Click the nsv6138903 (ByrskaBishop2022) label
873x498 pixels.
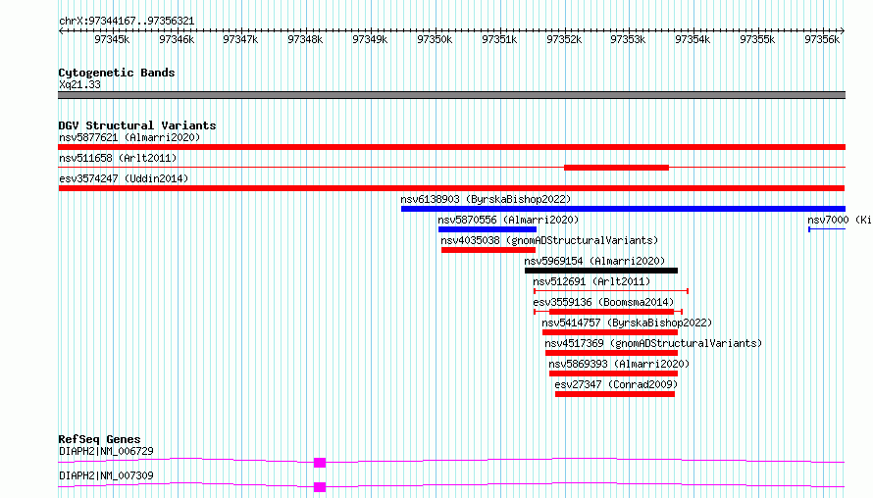[x=486, y=199]
